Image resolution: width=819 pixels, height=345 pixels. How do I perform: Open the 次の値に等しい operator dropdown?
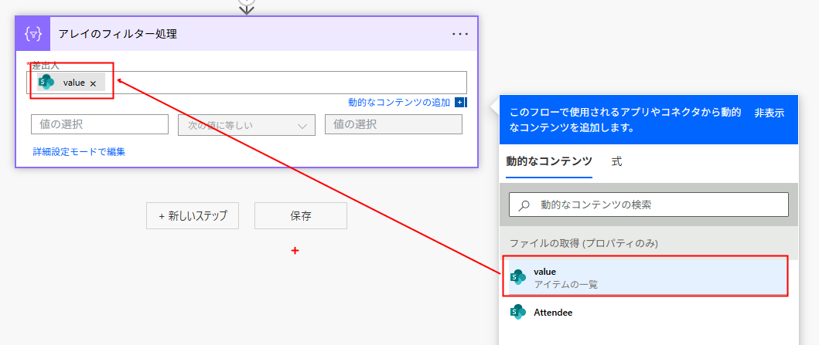247,126
